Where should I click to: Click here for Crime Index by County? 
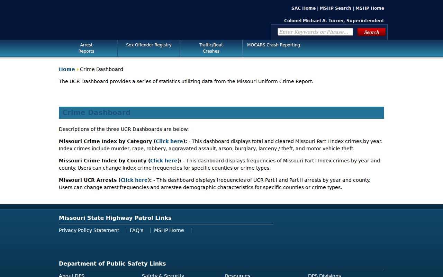tap(164, 161)
